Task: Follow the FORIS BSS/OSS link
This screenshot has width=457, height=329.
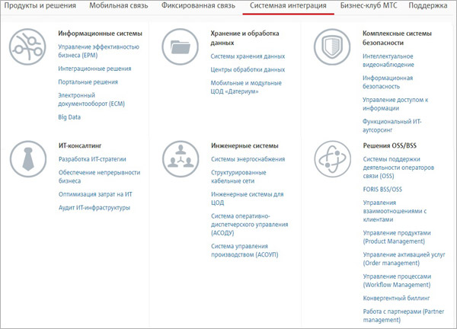Action: point(382,190)
